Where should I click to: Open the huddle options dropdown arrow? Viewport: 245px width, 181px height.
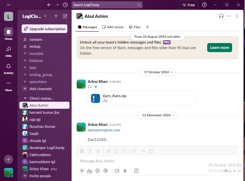tap(228, 16)
